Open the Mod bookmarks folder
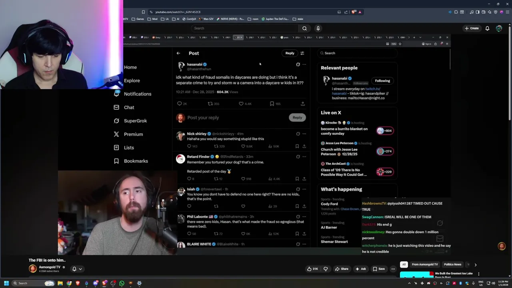 tap(152, 19)
